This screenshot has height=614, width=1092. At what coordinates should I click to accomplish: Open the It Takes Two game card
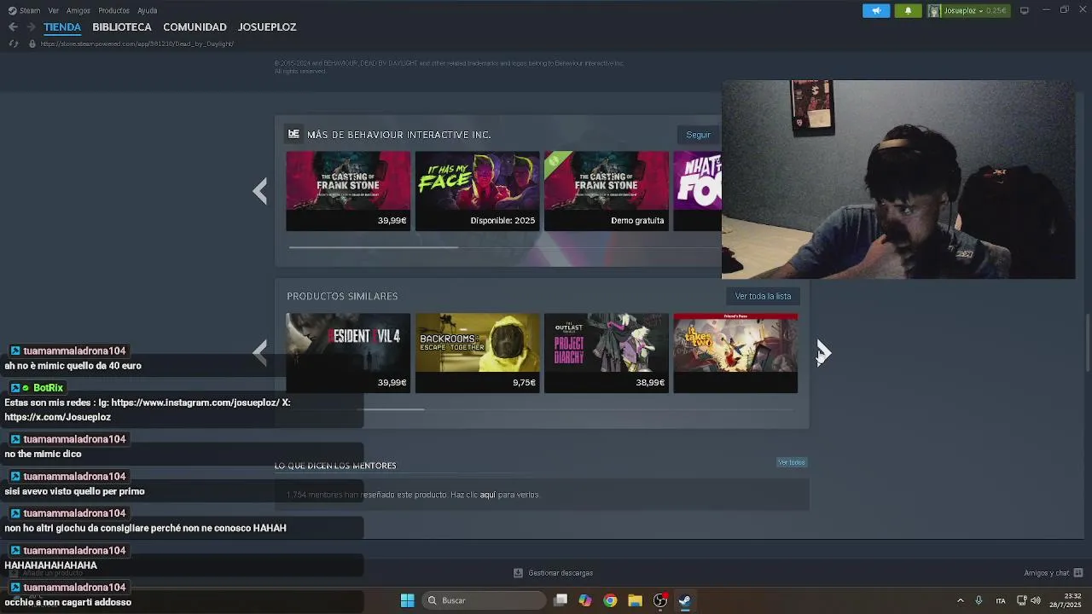[735, 353]
